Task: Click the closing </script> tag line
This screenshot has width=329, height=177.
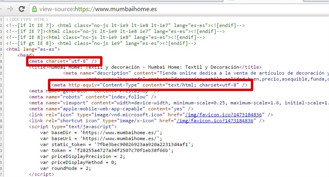Action: click(x=41, y=174)
